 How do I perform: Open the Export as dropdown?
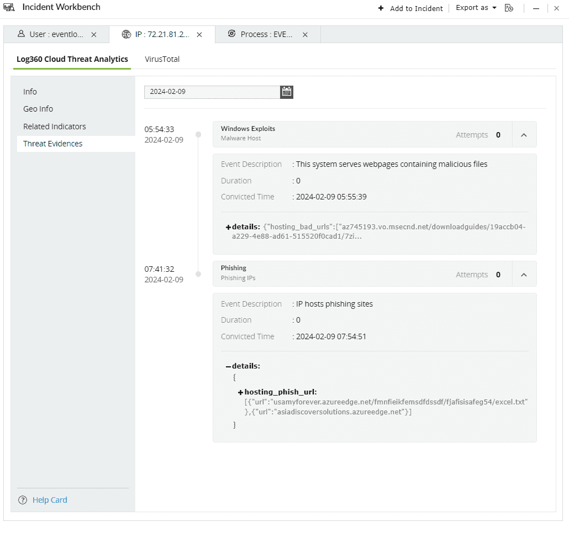pyautogui.click(x=475, y=8)
